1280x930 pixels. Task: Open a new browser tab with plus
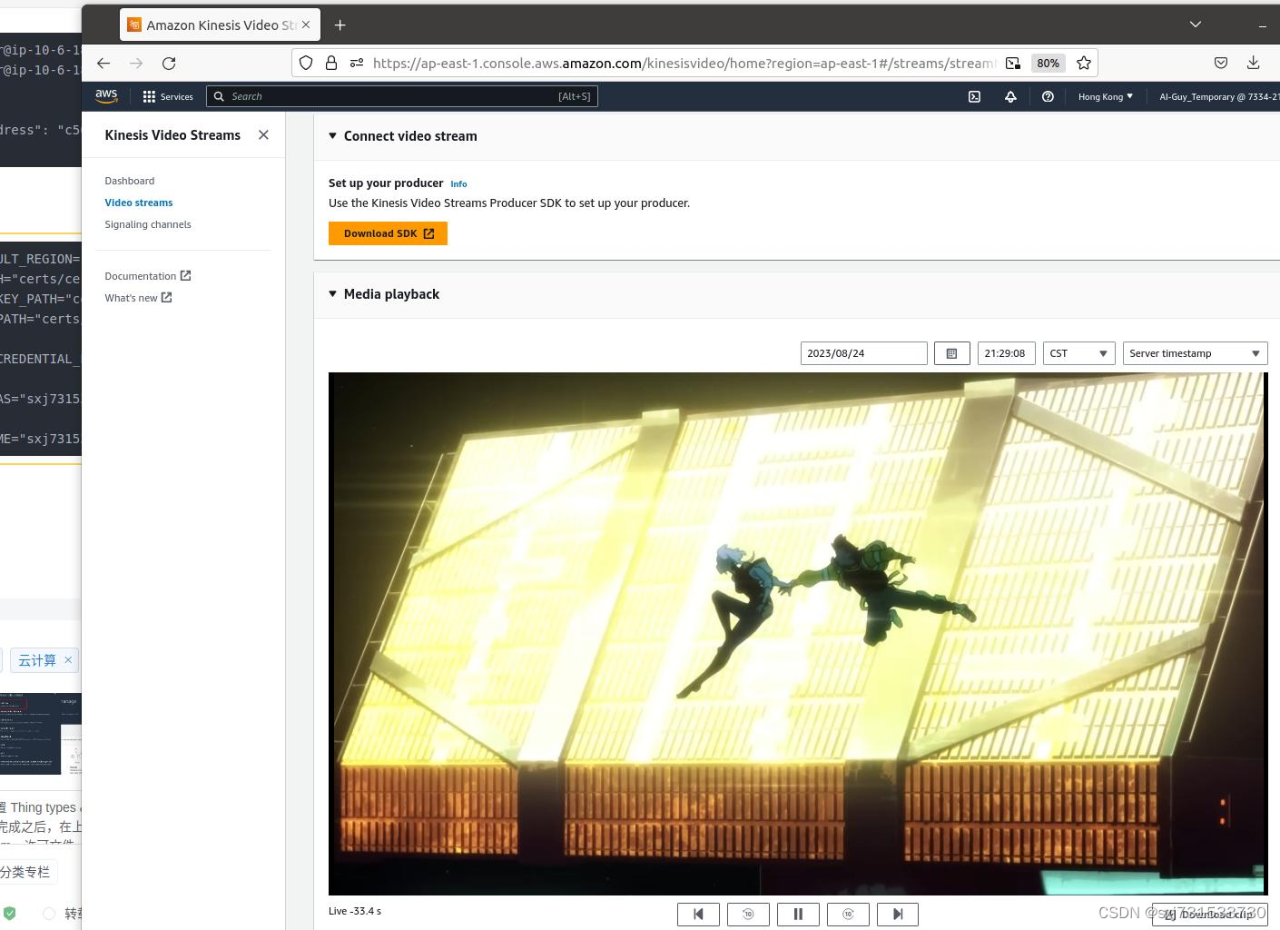click(x=340, y=25)
